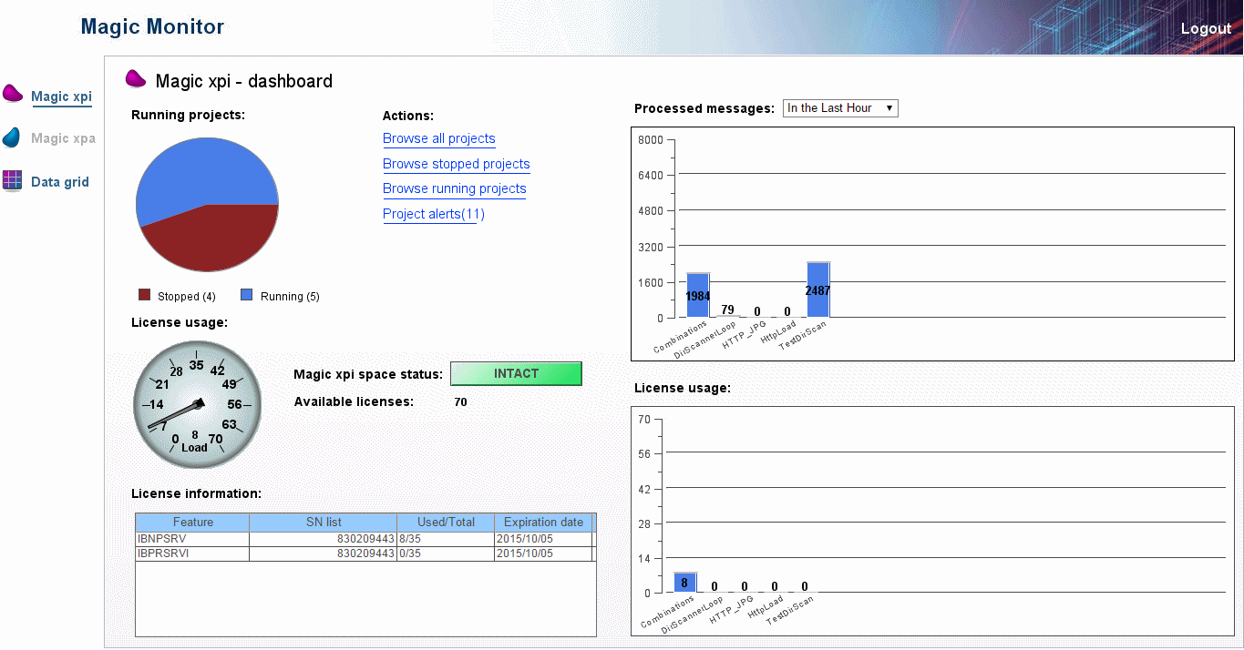The image size is (1244, 650).
Task: Open the Browse stopped projects link
Action: click(x=457, y=164)
